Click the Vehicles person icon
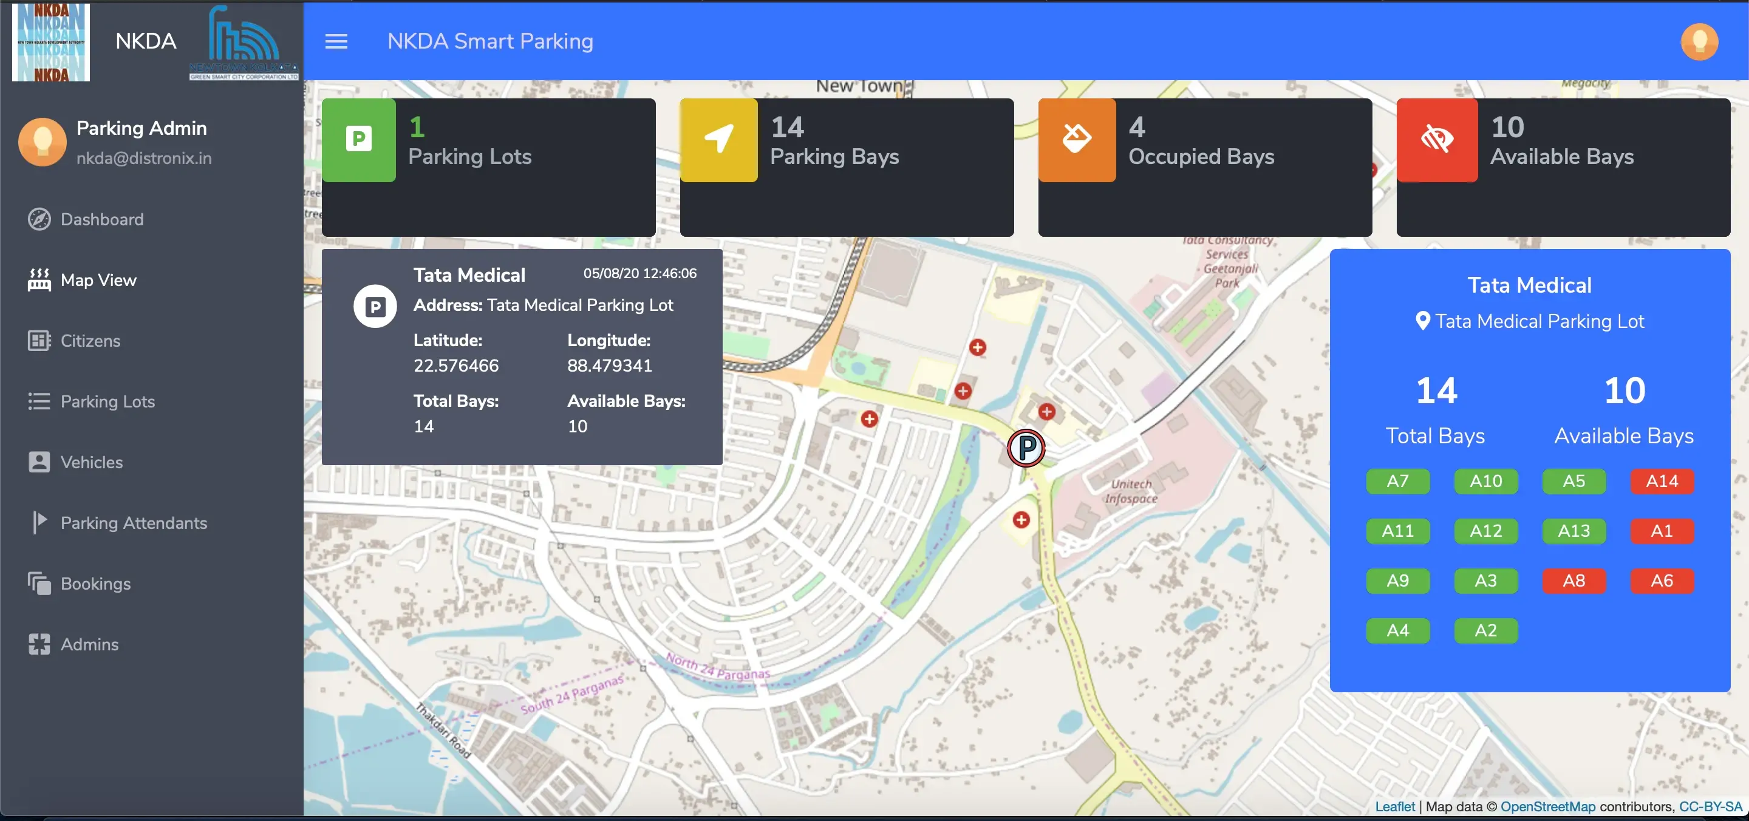This screenshot has height=821, width=1749. [39, 462]
